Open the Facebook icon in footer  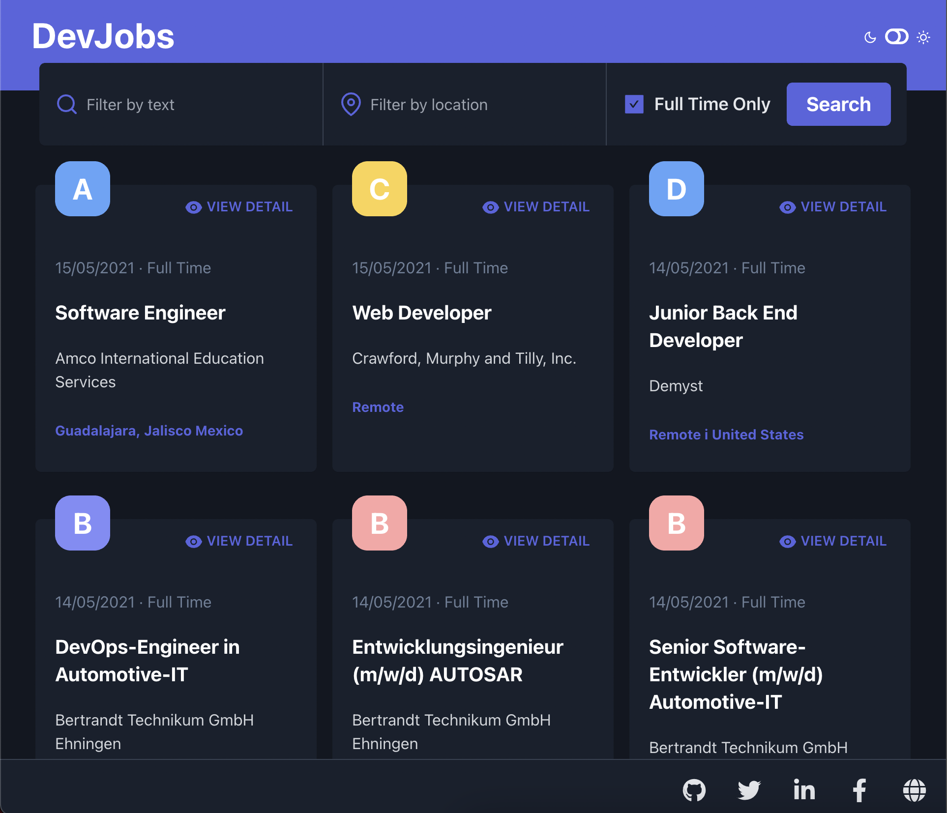(859, 790)
